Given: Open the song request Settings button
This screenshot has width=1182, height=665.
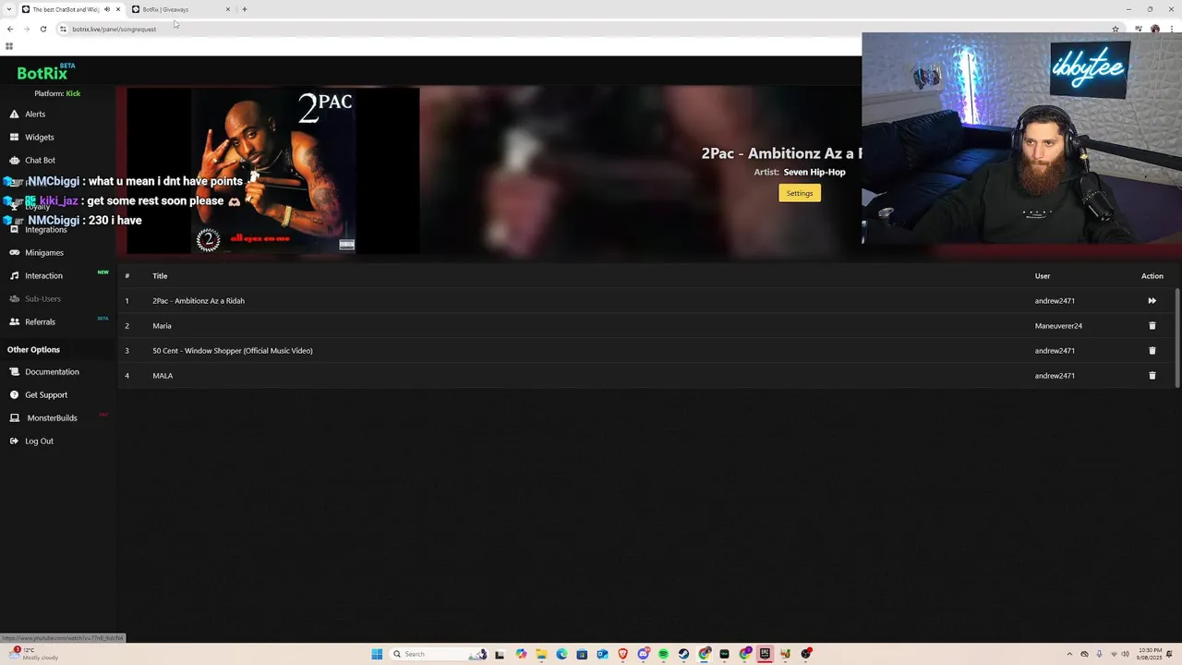Looking at the screenshot, I should 800,193.
